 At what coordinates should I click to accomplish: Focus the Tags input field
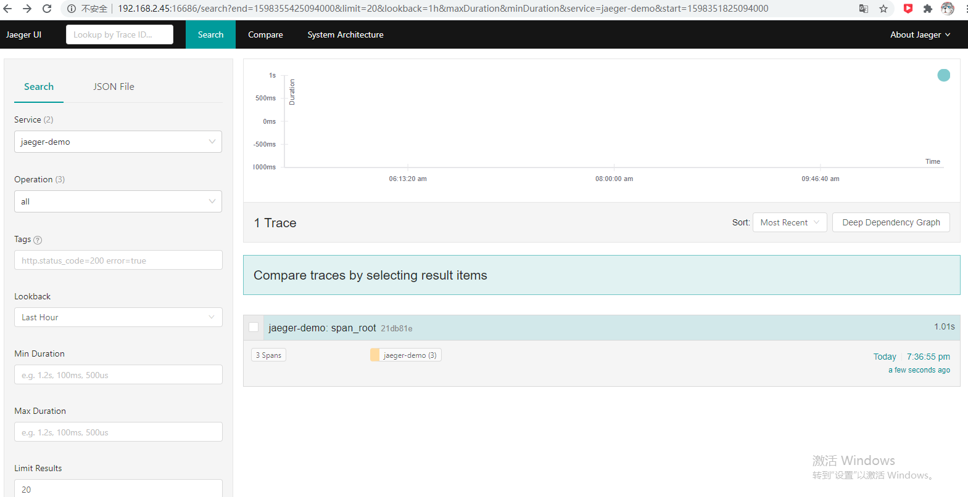(118, 260)
